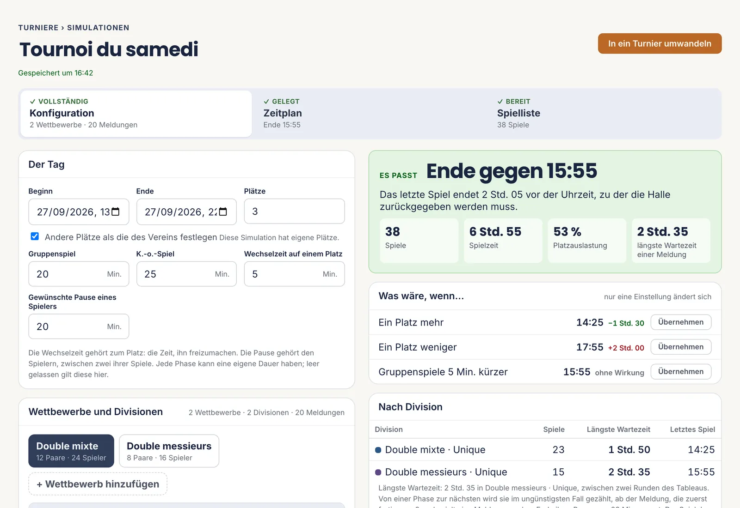
Task: Click the '2 Std. 35 längste Wartezeit' card
Action: click(671, 241)
